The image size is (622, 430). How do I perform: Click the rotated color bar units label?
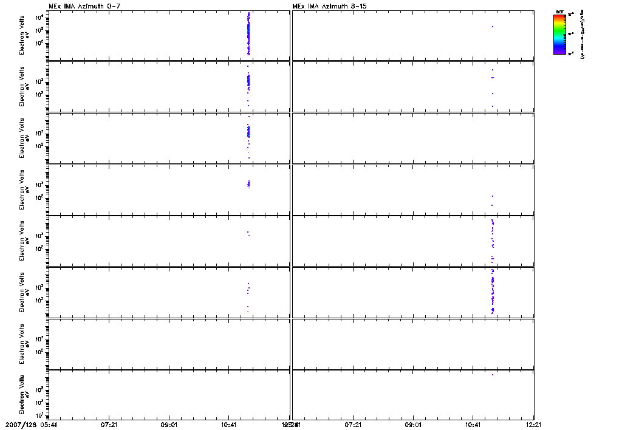pos(583,35)
